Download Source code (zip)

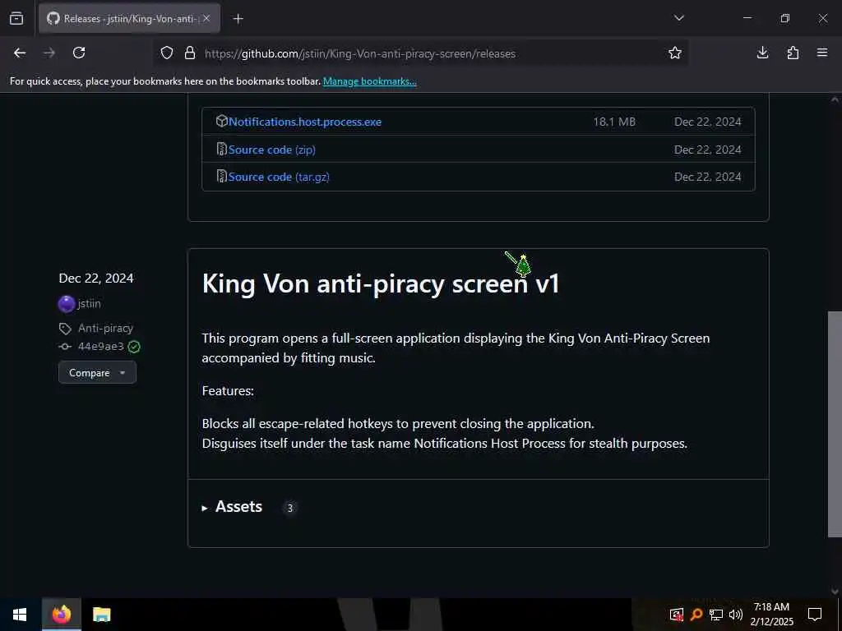click(x=271, y=150)
